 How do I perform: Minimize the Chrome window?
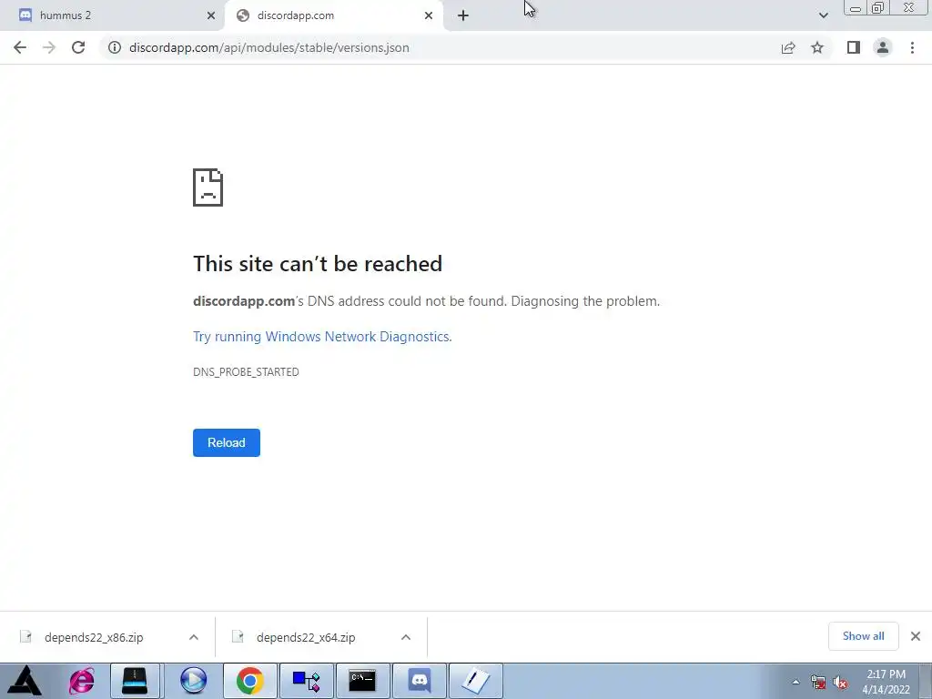[856, 8]
